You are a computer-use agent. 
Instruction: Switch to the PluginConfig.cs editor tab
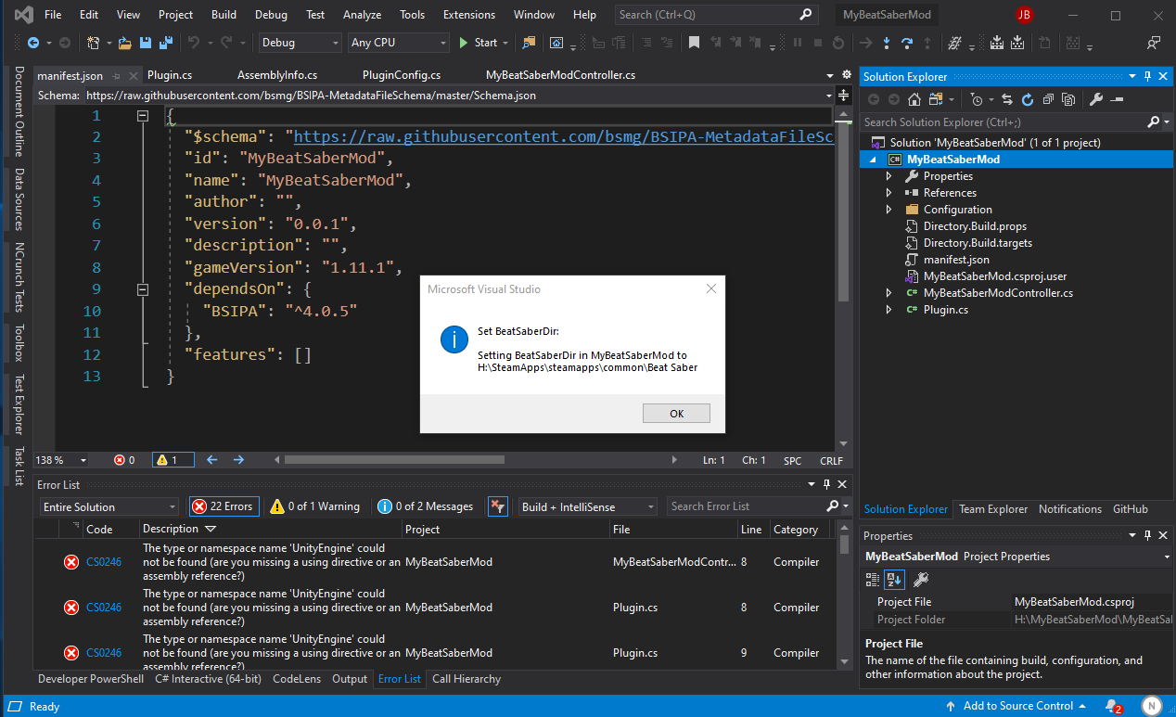(402, 75)
